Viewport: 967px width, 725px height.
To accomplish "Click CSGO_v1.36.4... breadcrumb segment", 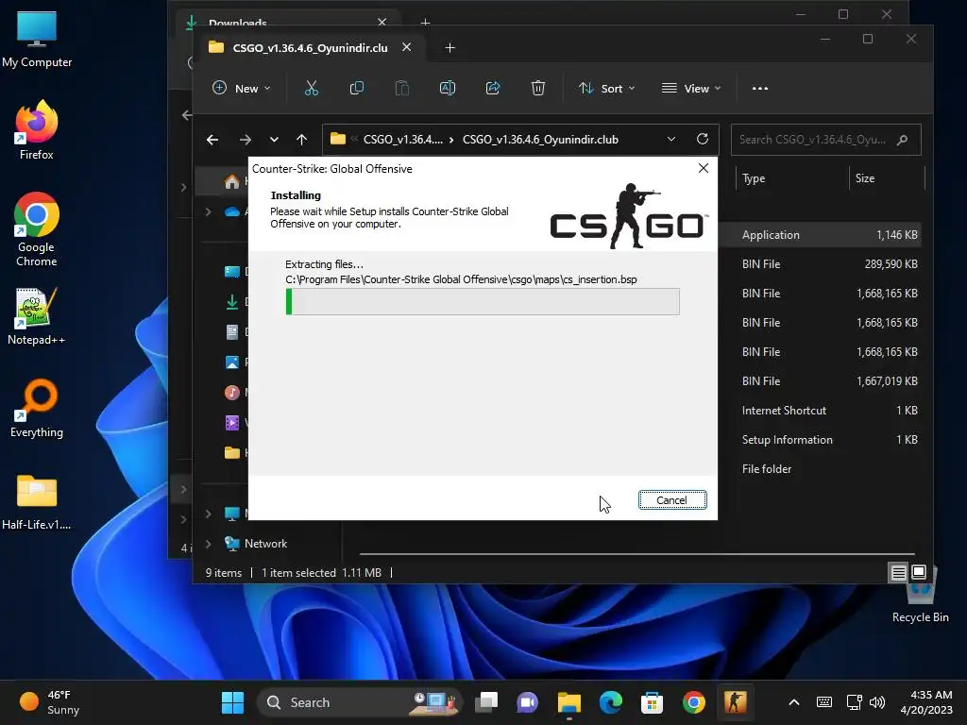I will (402, 140).
